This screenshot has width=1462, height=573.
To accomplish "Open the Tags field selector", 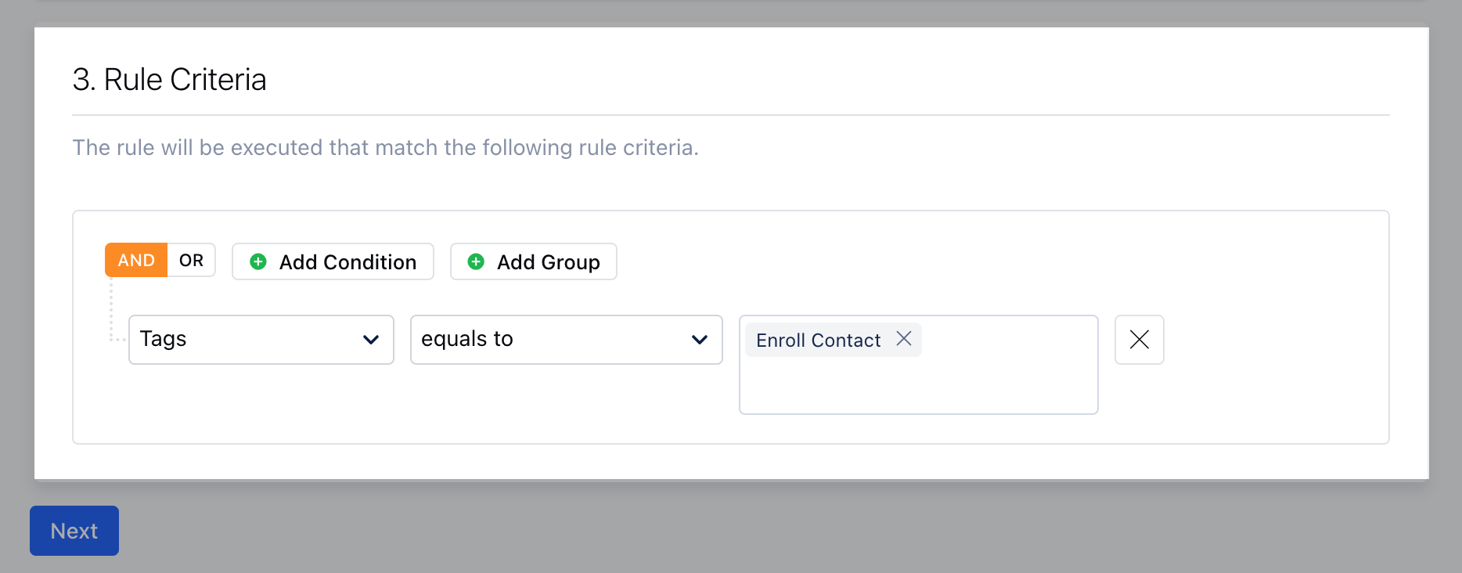I will click(261, 340).
